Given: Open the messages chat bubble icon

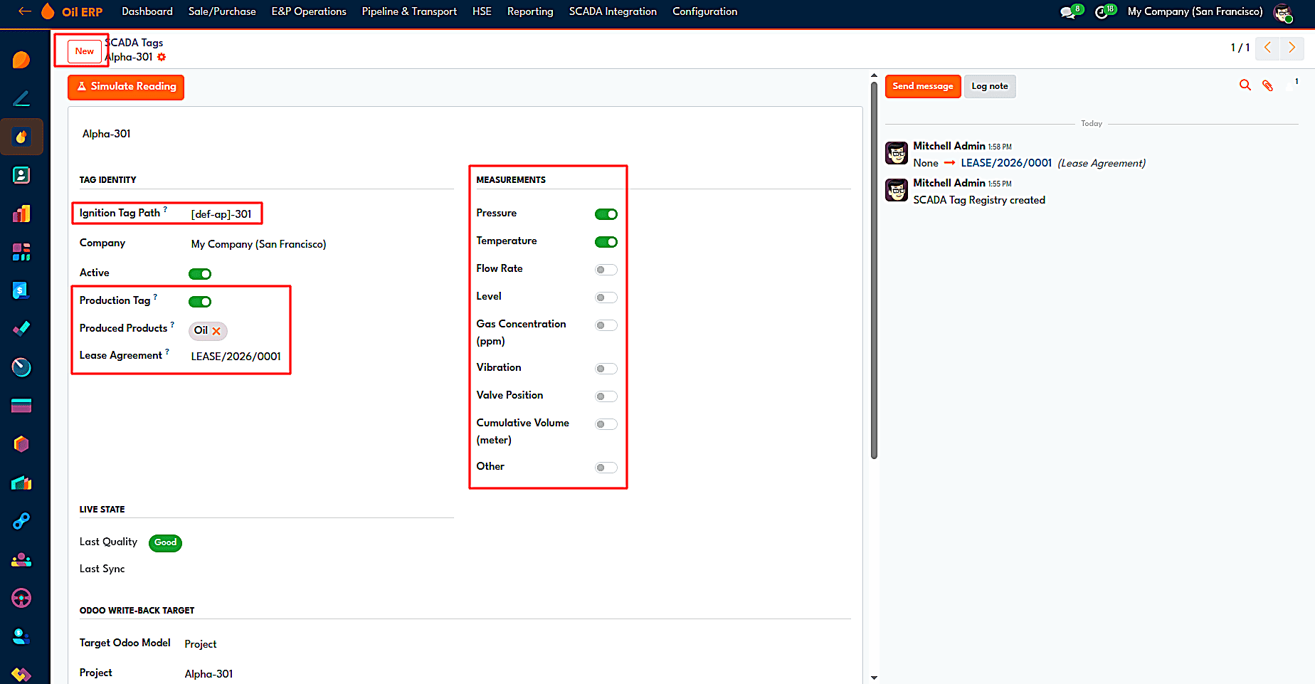Looking at the screenshot, I should point(1068,12).
